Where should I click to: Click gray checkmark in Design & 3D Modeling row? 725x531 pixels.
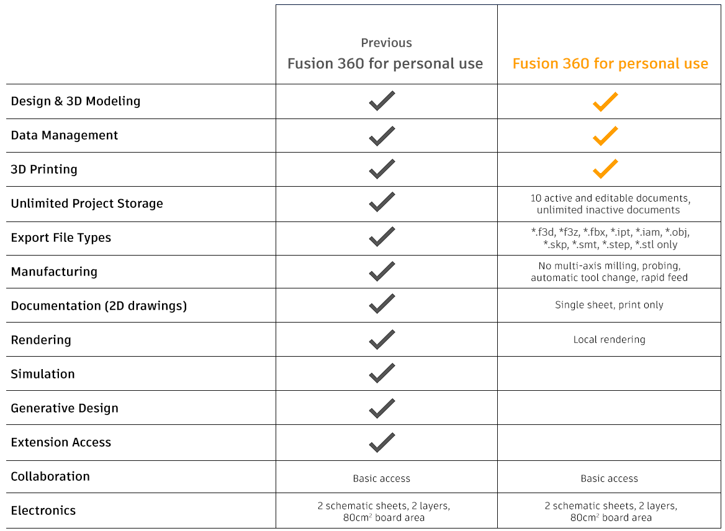coord(382,101)
